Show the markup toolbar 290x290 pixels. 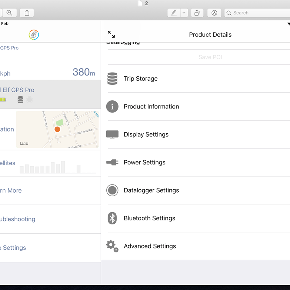[214, 13]
